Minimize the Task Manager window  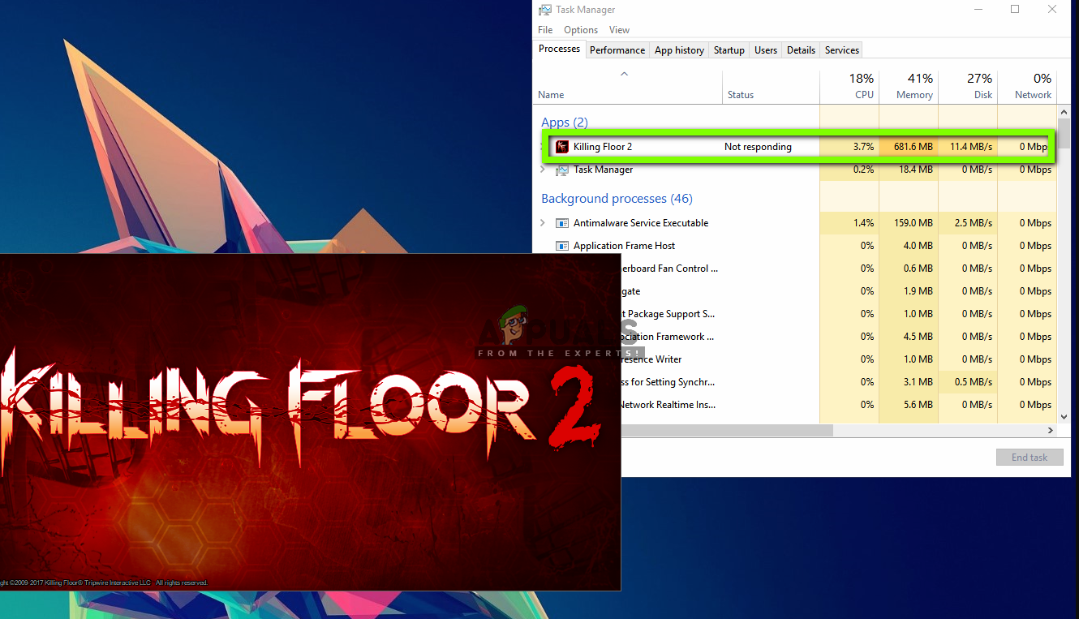coord(978,10)
